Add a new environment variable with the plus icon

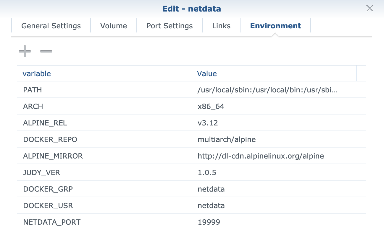click(25, 51)
